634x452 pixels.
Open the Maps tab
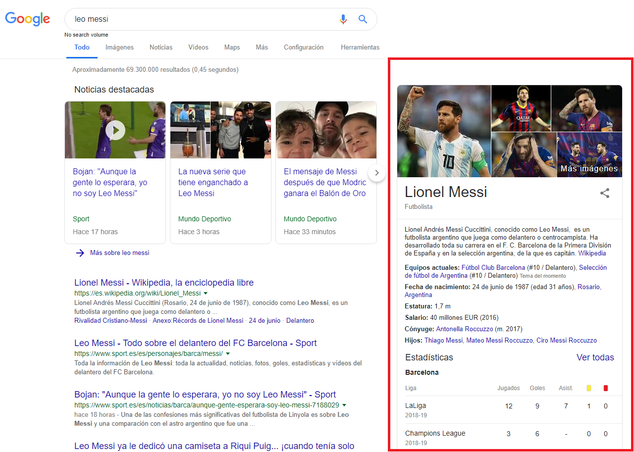click(232, 48)
